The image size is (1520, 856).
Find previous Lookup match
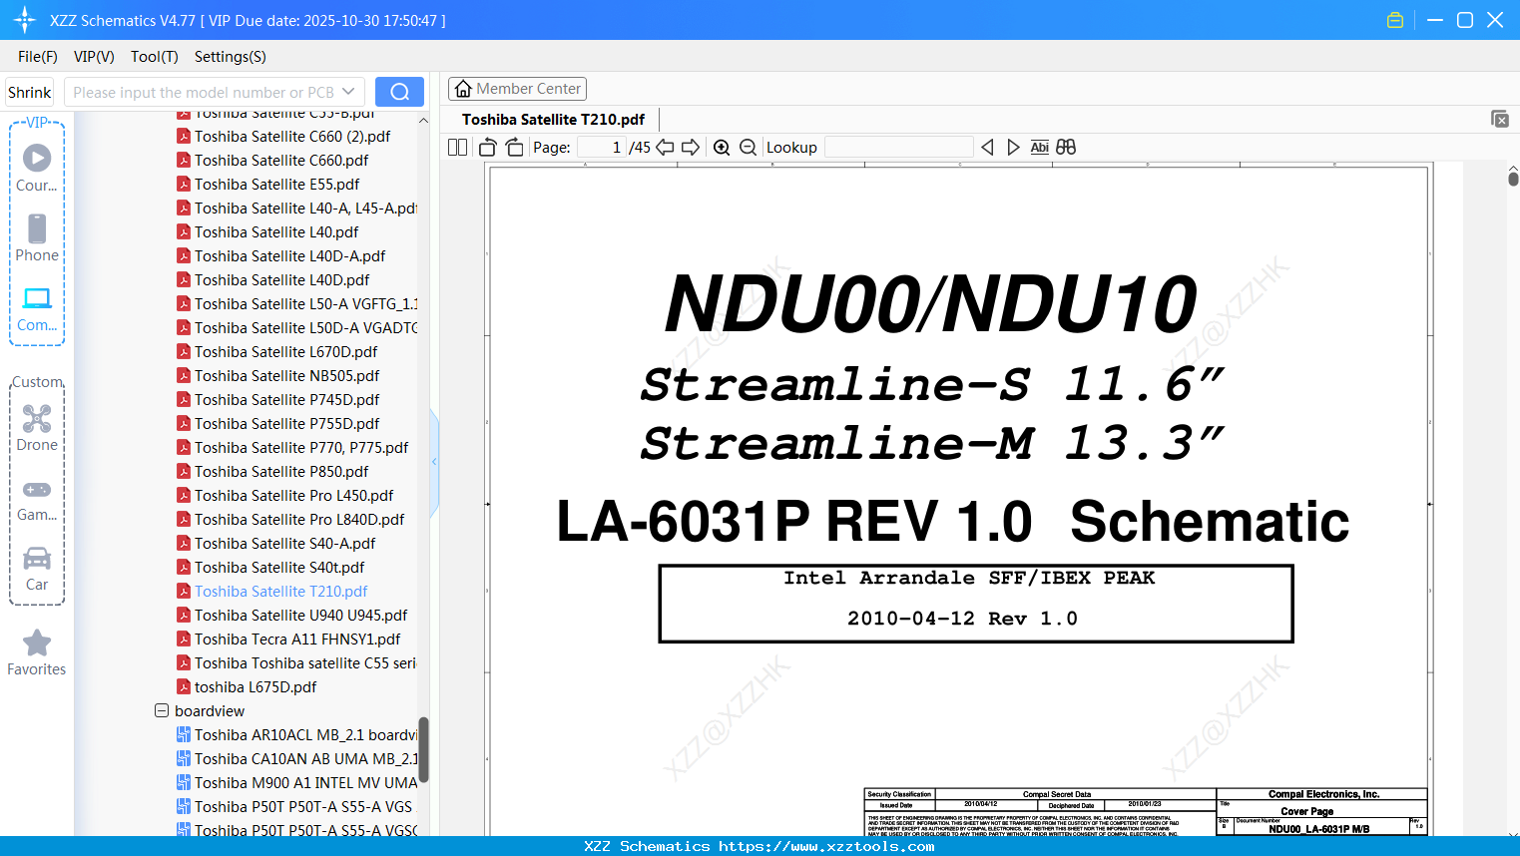point(987,148)
